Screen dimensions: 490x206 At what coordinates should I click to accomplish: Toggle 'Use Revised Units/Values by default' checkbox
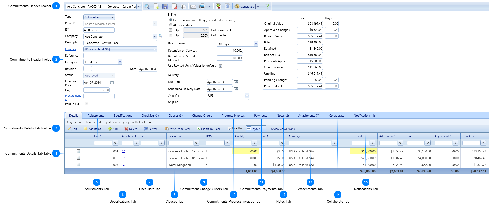tap(220, 66)
